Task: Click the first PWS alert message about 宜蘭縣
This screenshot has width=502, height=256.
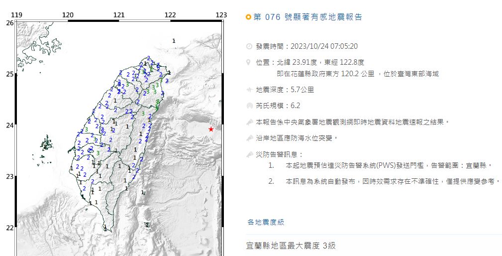Action: pos(389,165)
